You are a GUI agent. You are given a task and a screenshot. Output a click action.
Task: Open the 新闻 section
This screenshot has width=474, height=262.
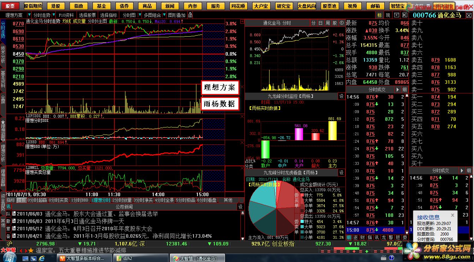tap(170, 6)
